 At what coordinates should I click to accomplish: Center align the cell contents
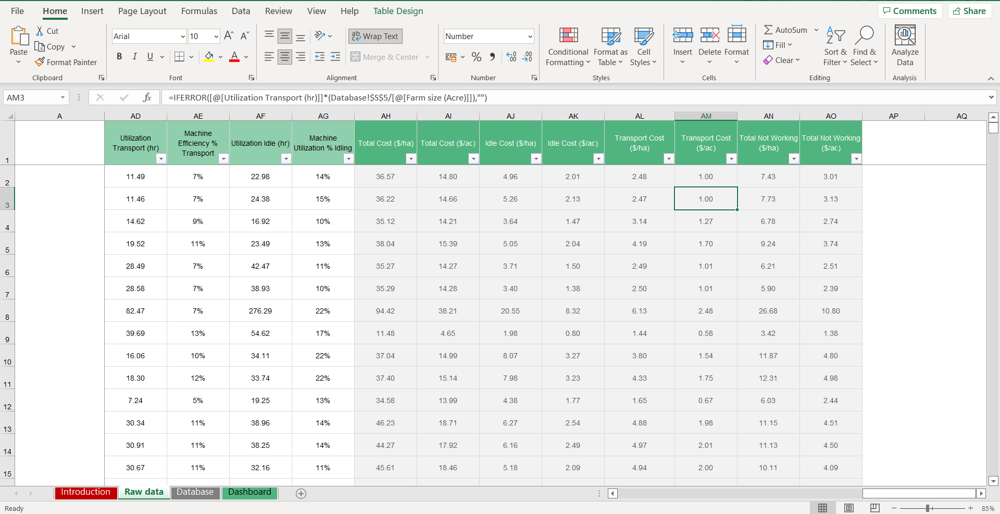[285, 57]
